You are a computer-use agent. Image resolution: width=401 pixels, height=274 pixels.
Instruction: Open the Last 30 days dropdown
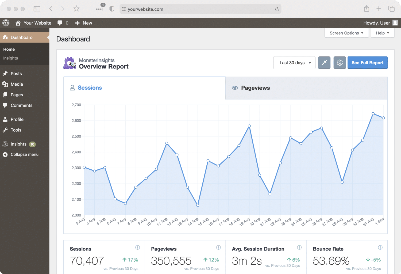tap(294, 63)
